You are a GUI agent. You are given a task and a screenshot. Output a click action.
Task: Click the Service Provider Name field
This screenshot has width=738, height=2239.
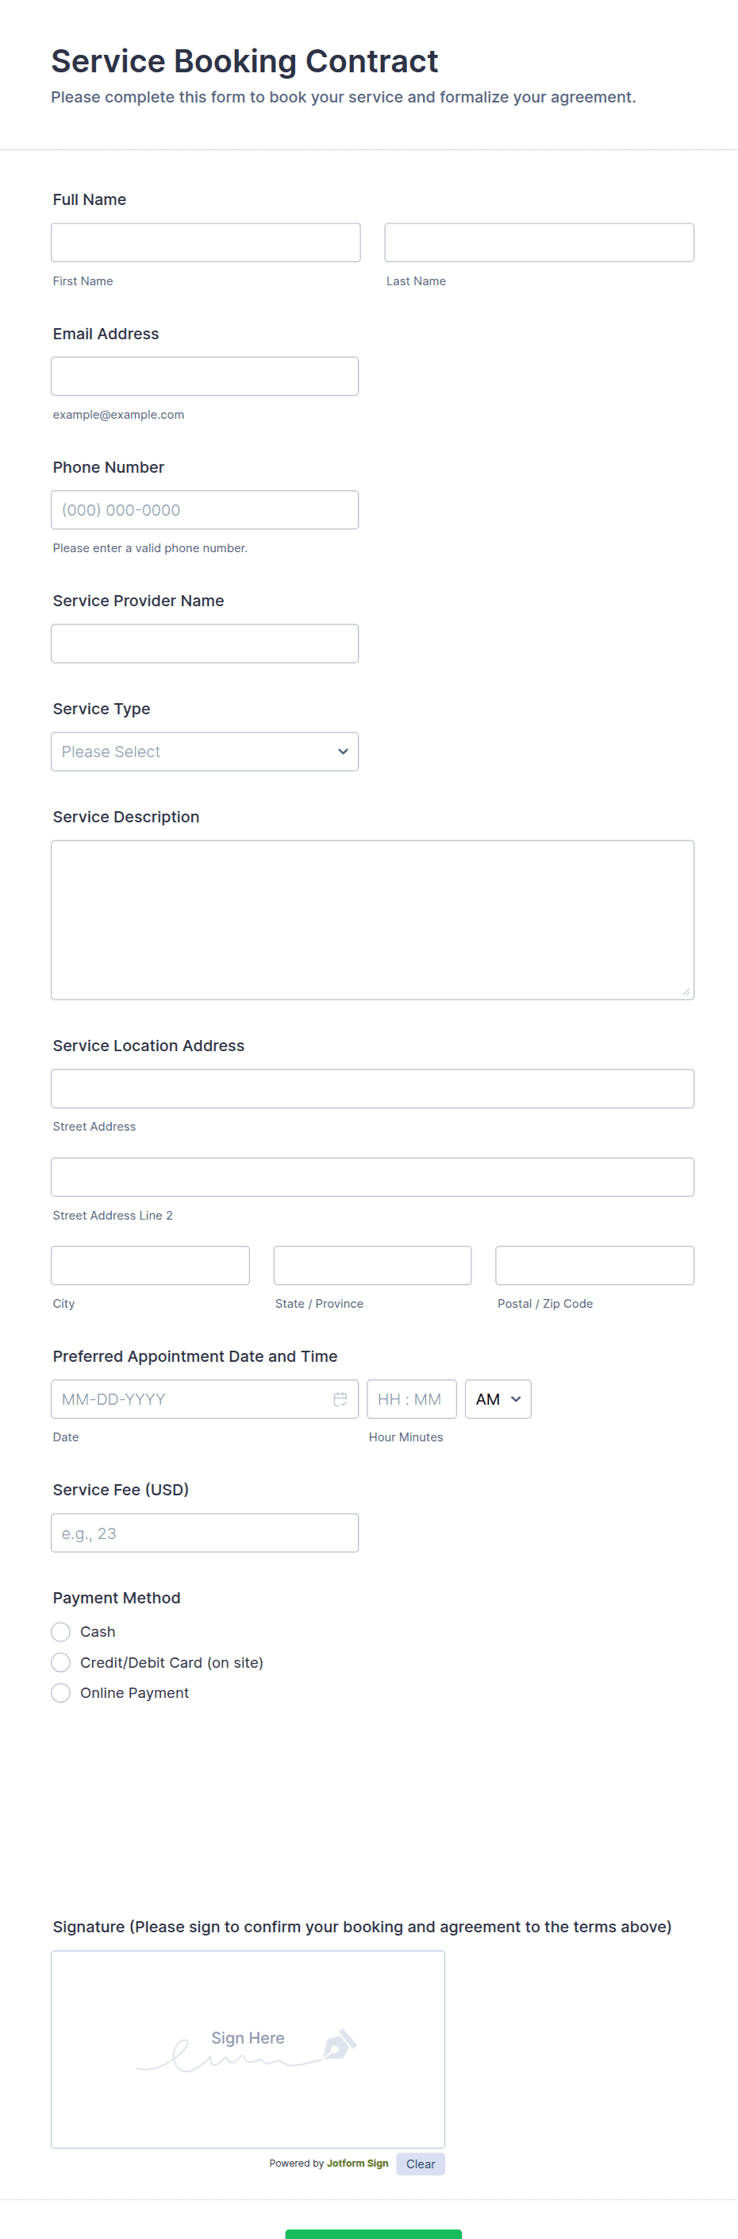click(205, 644)
